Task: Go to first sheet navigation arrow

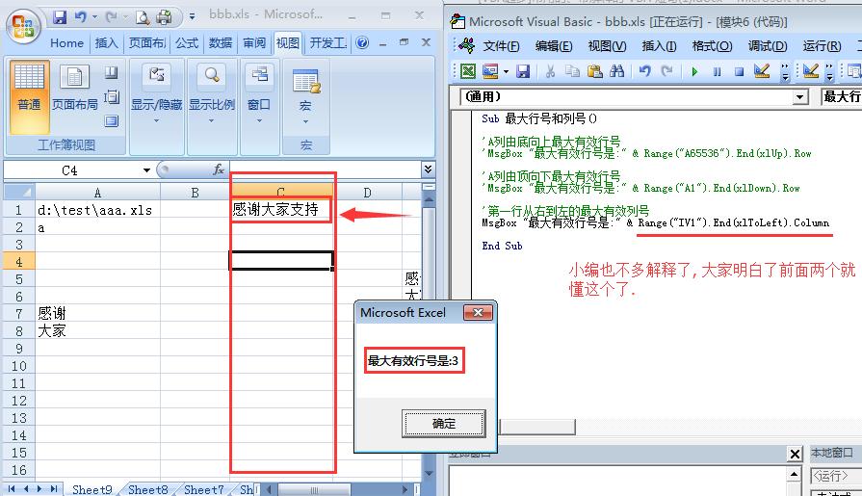Action: click(x=13, y=488)
